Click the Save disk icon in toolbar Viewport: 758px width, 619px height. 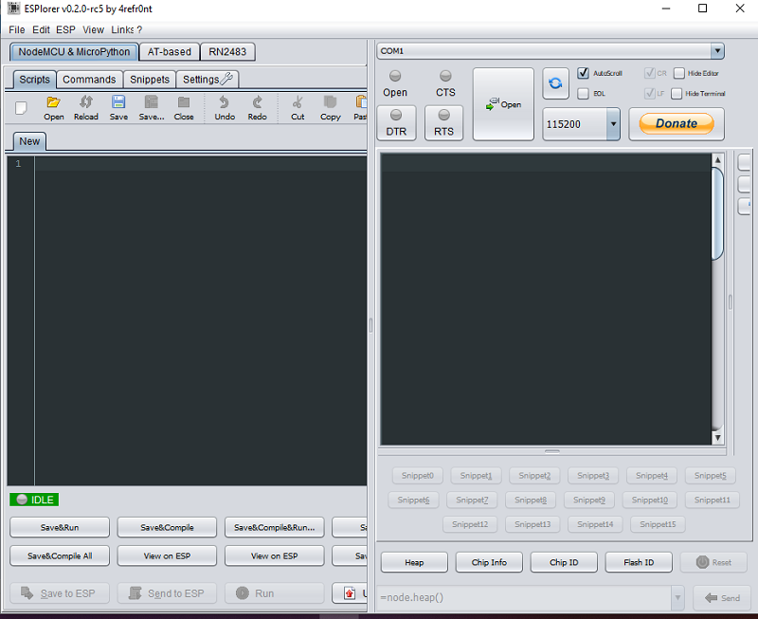click(118, 103)
